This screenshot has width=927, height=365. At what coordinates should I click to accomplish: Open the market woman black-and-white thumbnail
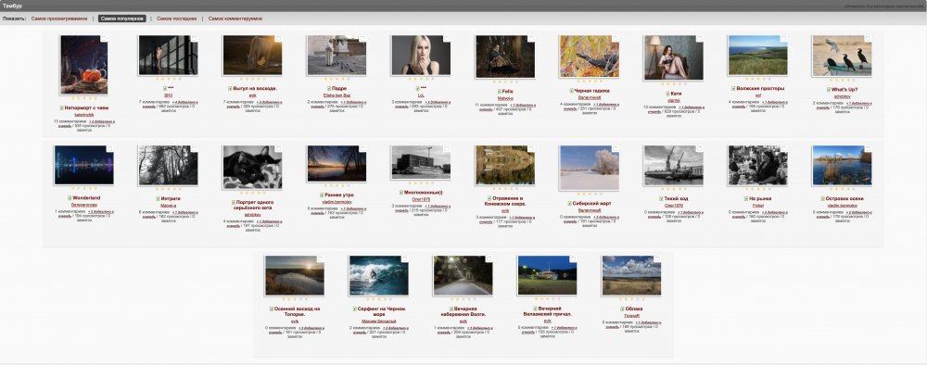[x=758, y=166]
